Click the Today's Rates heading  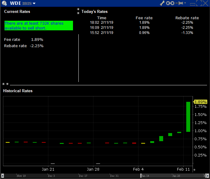tap(95, 12)
